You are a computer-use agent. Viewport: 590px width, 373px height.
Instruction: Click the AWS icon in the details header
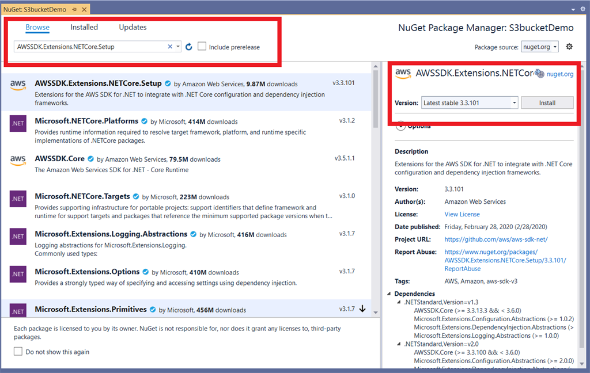(x=402, y=74)
